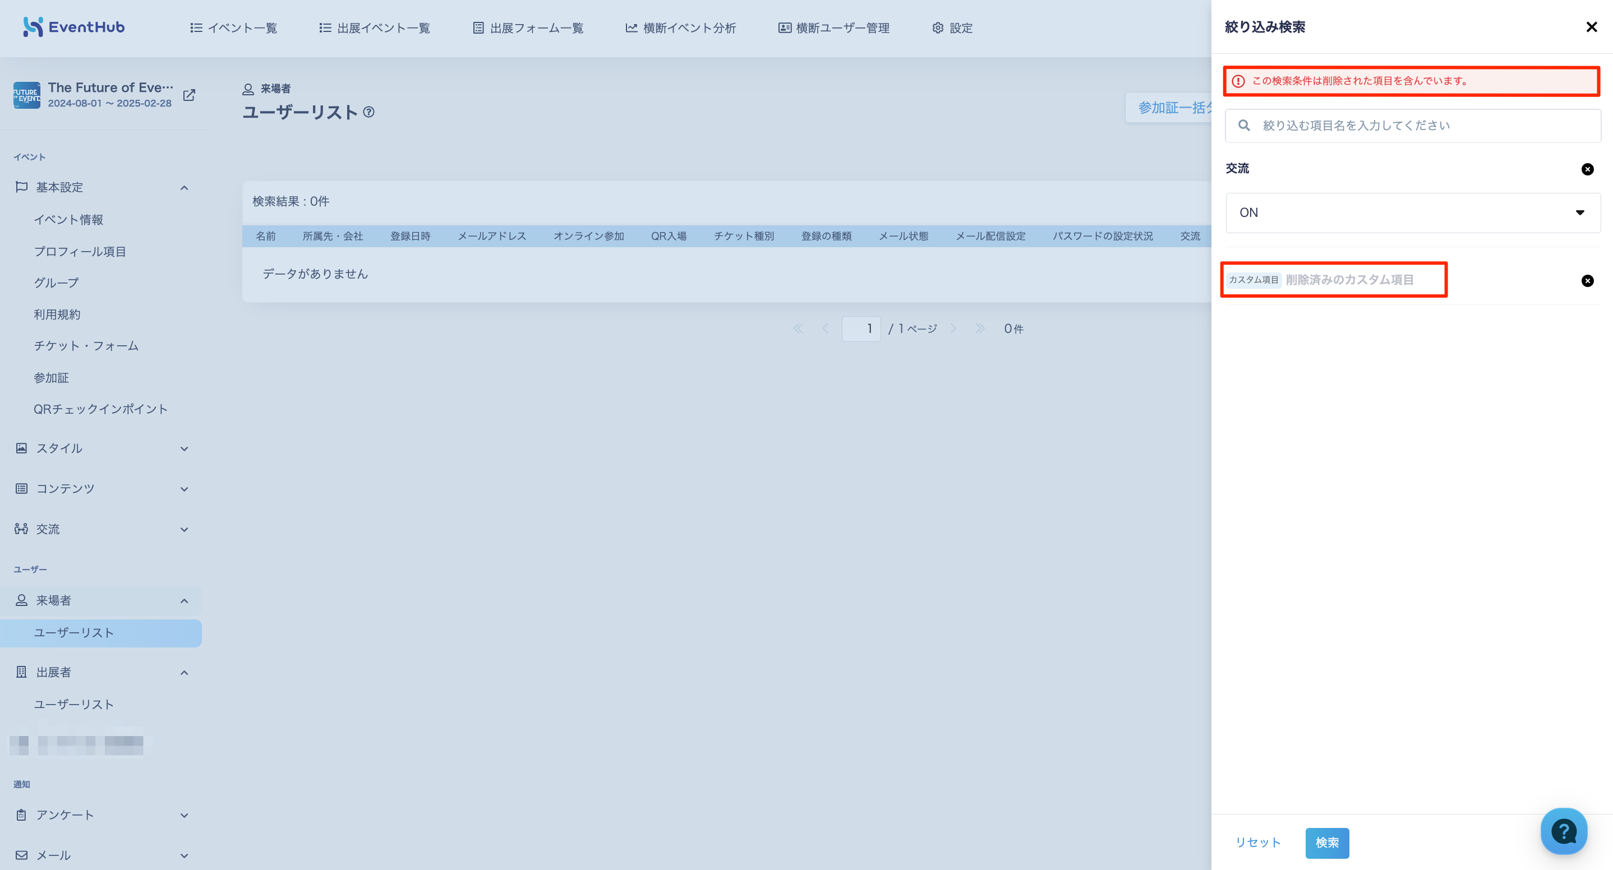Collapse the 出展者 section
The image size is (1613, 870).
pos(184,673)
